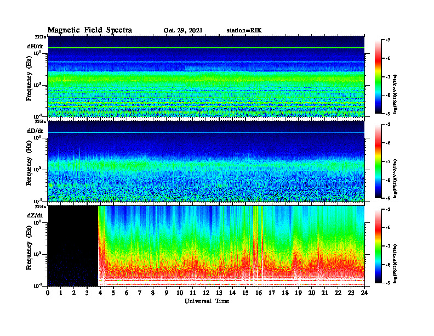Click hour "19" on the time axis

coord(298,293)
